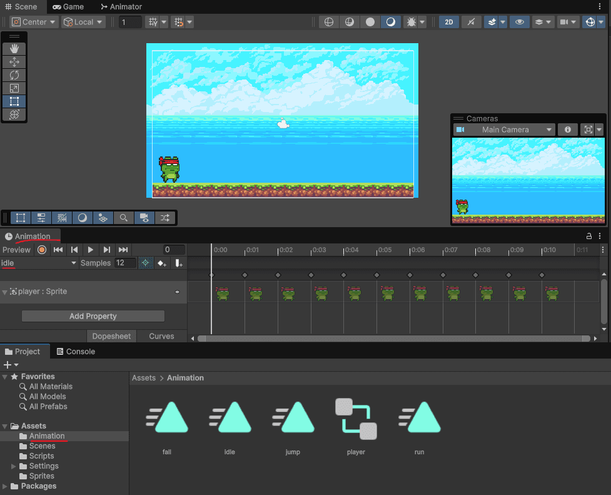Screen dimensions: 611x495
Task: Expand the Settings folder
Action: 14,466
